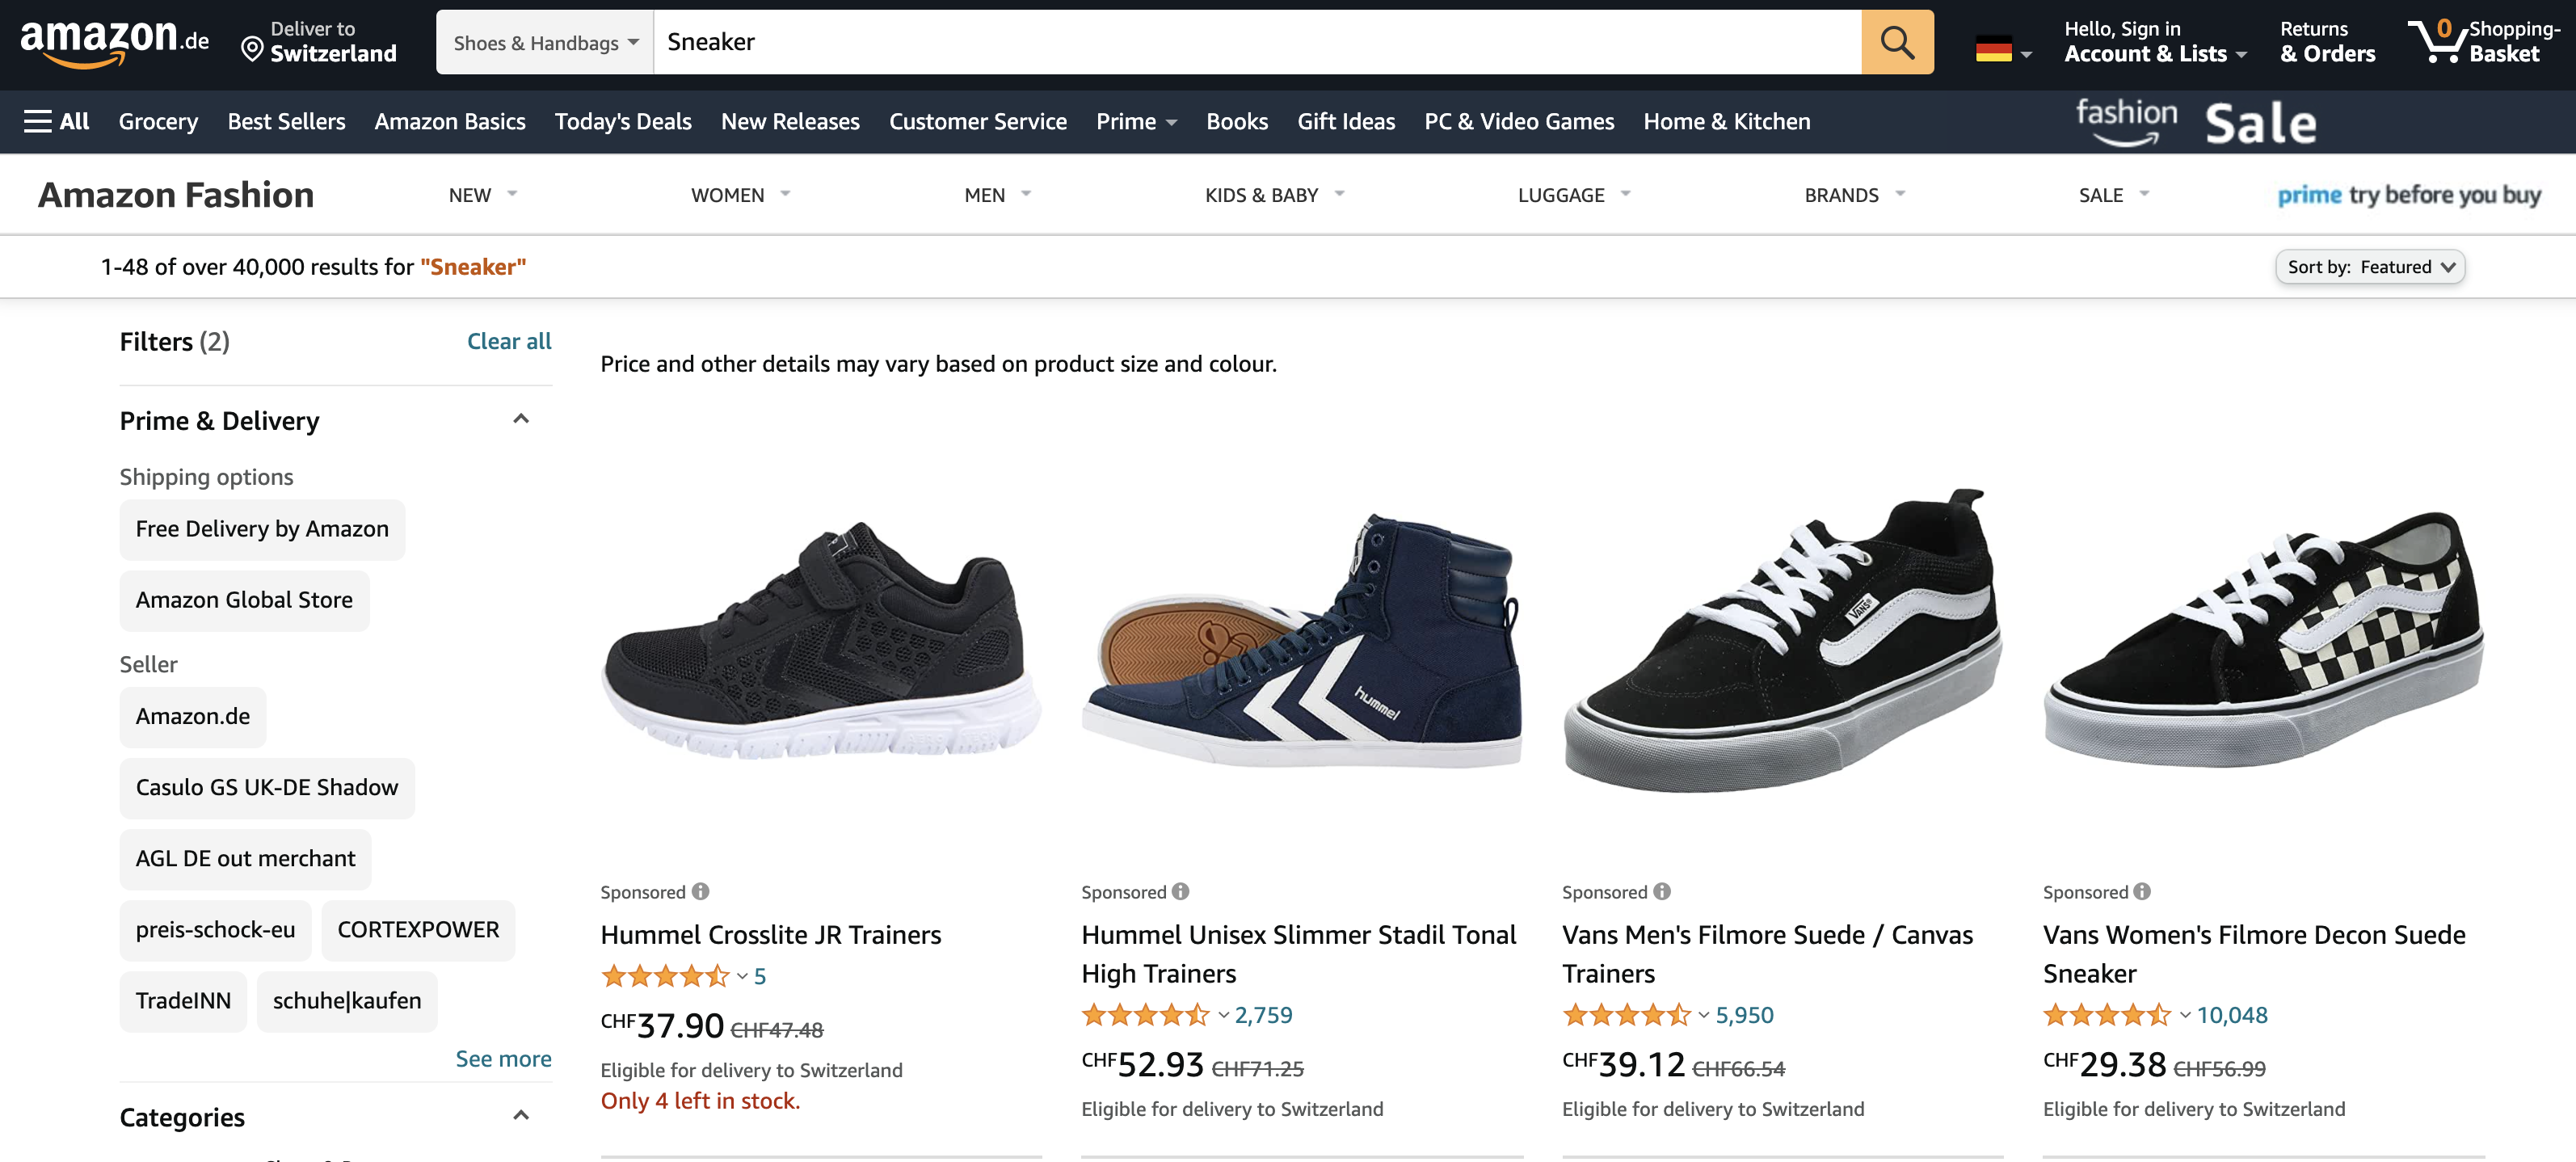Screen dimensions: 2576x1162
Task: Click the orange search magnifier button
Action: (1896, 42)
